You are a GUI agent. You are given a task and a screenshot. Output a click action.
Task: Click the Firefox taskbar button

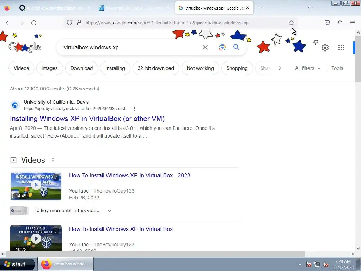tap(66, 264)
